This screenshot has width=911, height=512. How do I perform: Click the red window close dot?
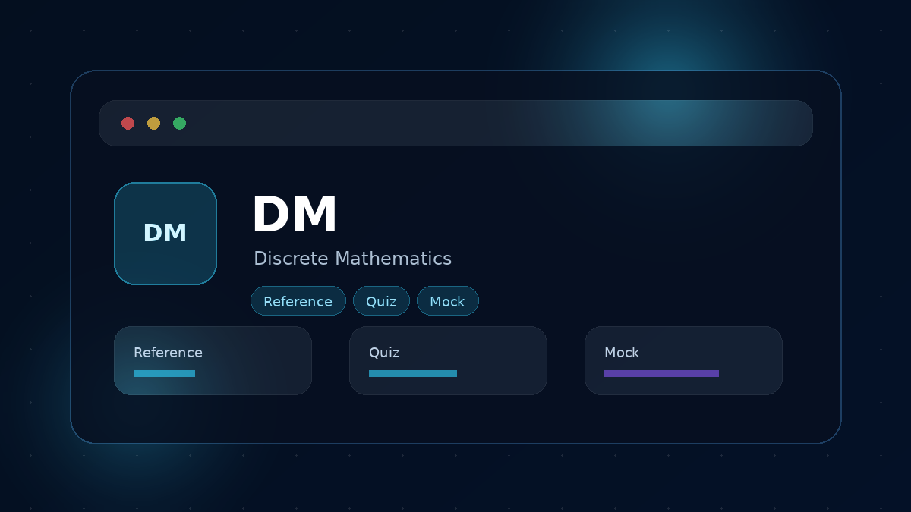tap(128, 123)
